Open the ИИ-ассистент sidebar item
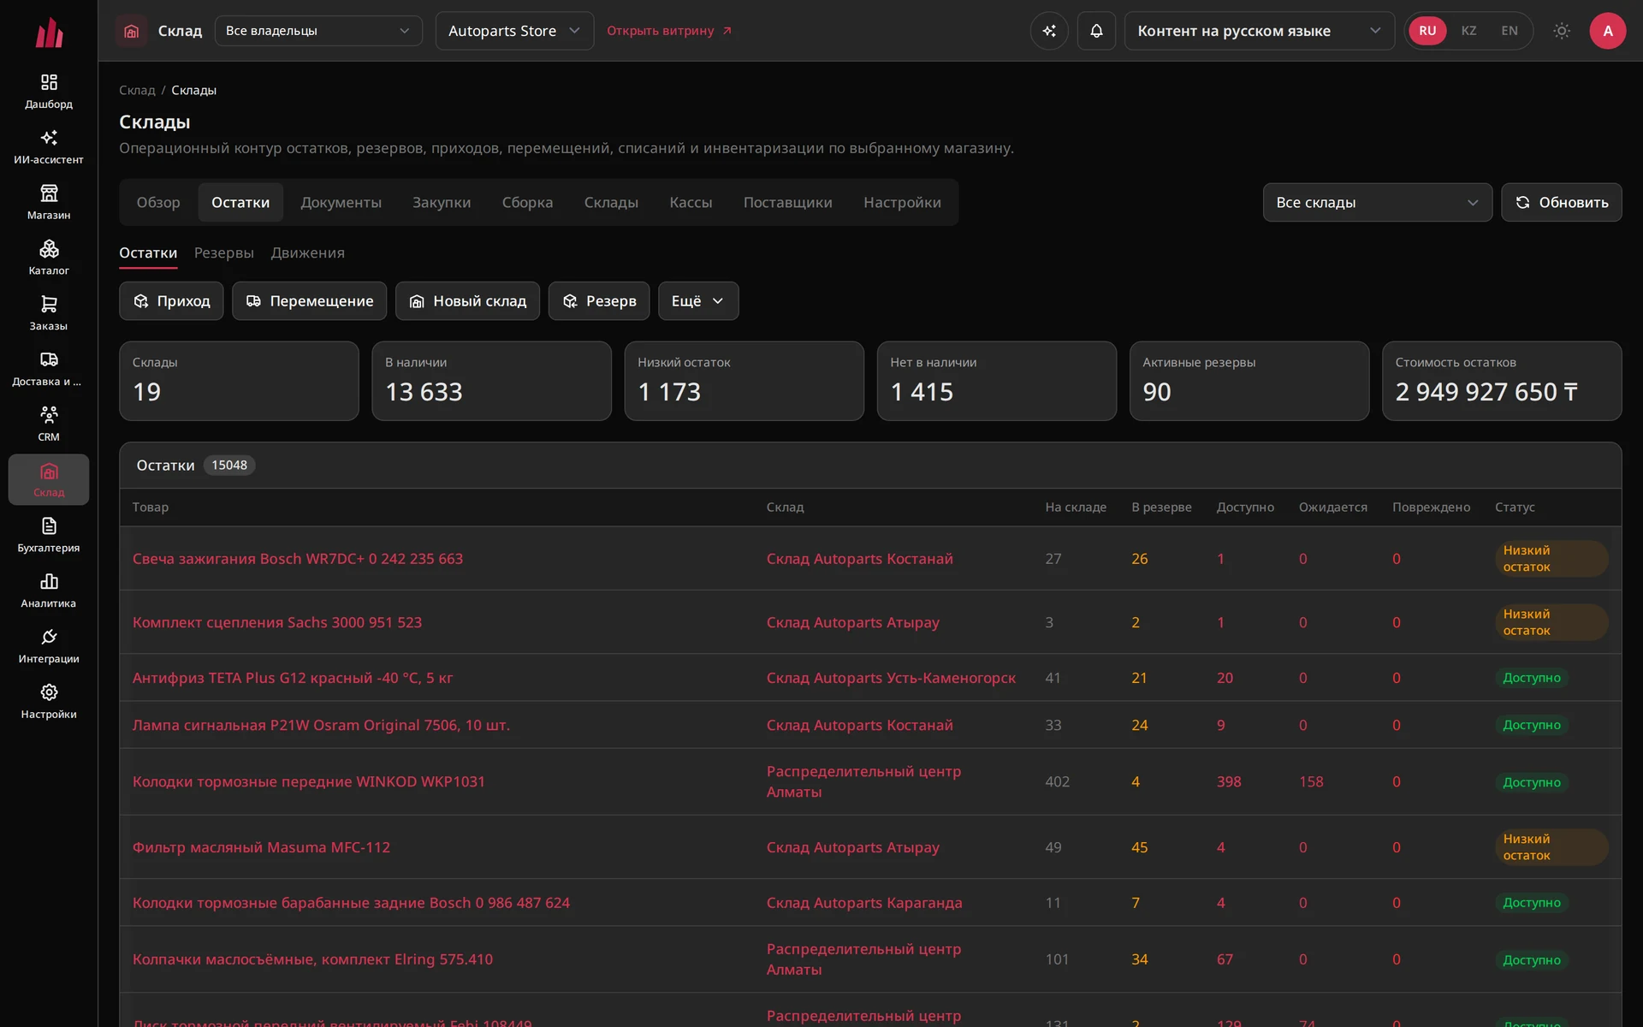Viewport: 1643px width, 1027px height. (x=49, y=147)
